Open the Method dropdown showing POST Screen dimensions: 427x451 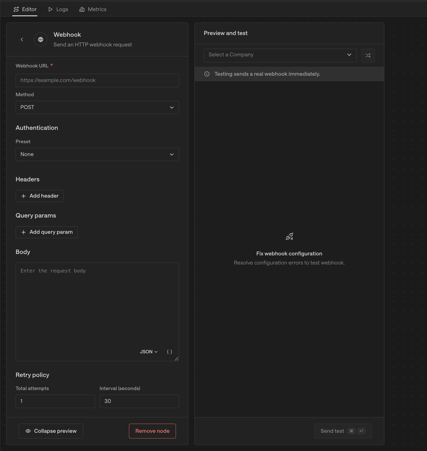pos(97,108)
